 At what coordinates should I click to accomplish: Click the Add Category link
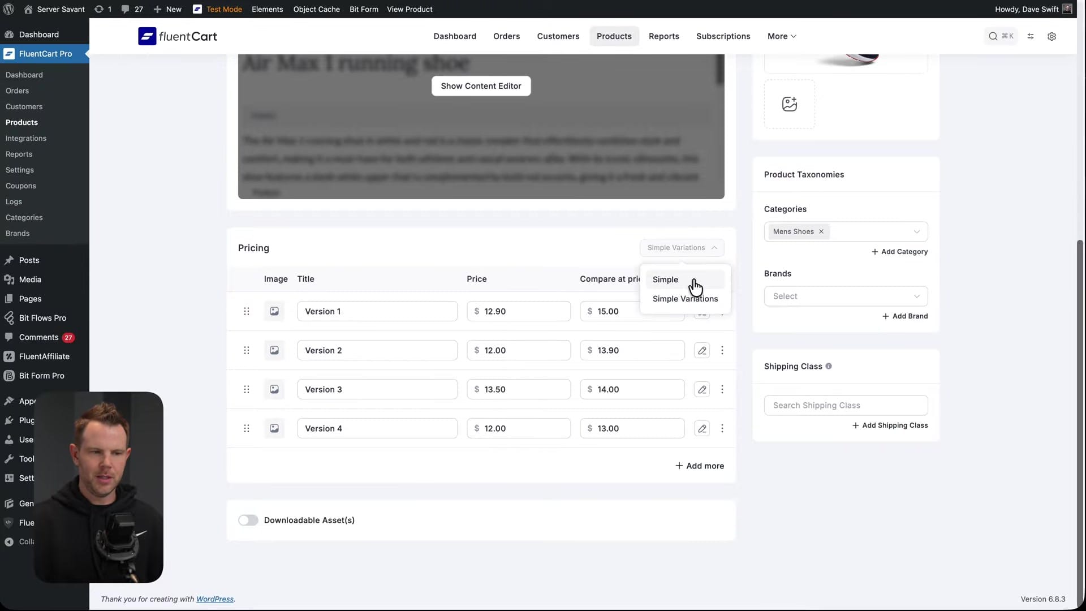[899, 252]
